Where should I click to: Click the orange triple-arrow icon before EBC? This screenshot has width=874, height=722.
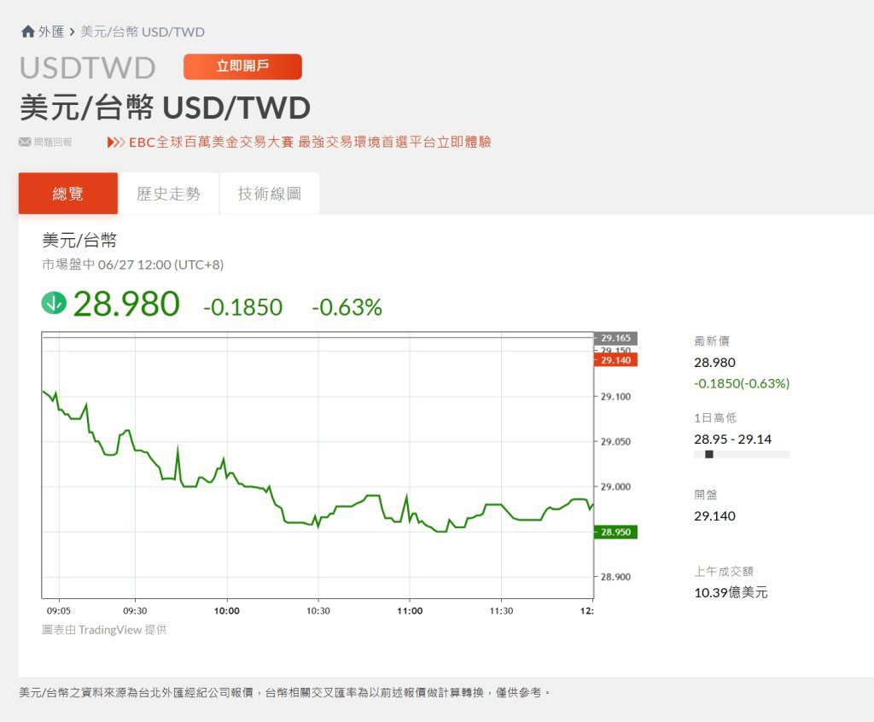tap(115, 143)
